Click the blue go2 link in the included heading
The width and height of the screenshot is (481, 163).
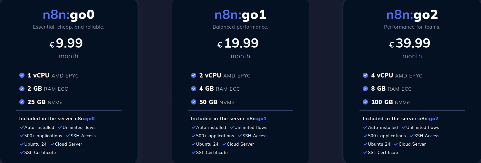(434, 119)
